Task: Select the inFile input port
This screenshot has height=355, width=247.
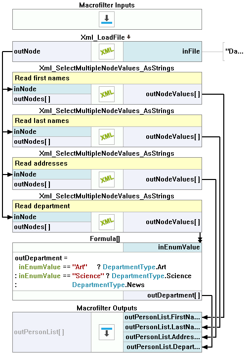Action: [x=163, y=52]
